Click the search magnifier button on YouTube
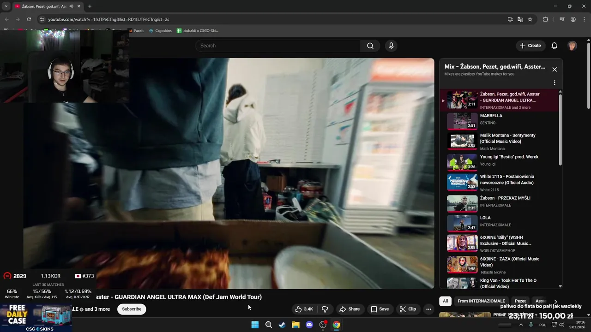 [x=370, y=46]
